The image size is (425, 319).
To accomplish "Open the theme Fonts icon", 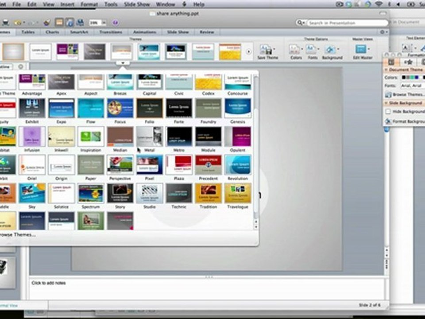I will click(311, 50).
